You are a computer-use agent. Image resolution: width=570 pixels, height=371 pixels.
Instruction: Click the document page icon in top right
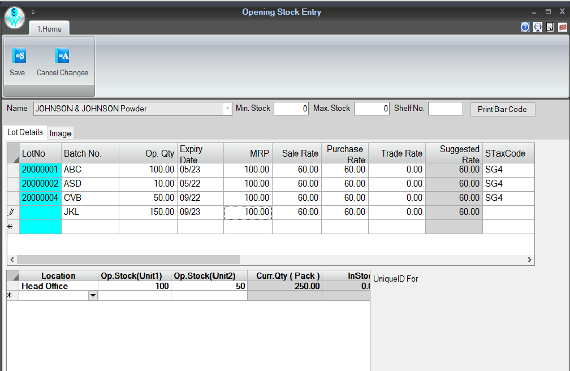coord(550,27)
